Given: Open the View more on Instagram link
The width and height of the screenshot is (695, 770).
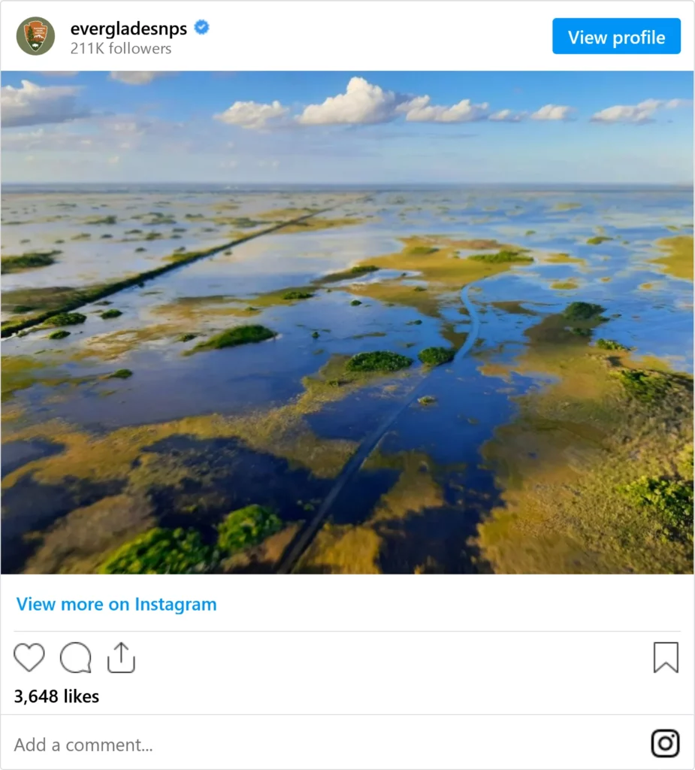Looking at the screenshot, I should [116, 604].
